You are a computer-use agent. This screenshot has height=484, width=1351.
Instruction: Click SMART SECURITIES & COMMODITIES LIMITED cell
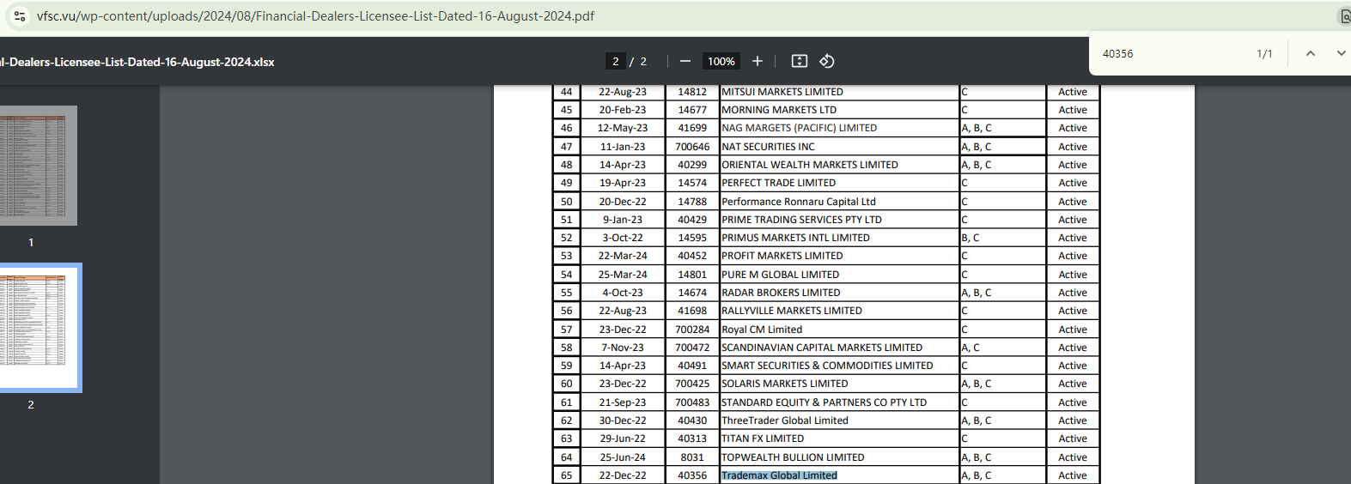(838, 366)
